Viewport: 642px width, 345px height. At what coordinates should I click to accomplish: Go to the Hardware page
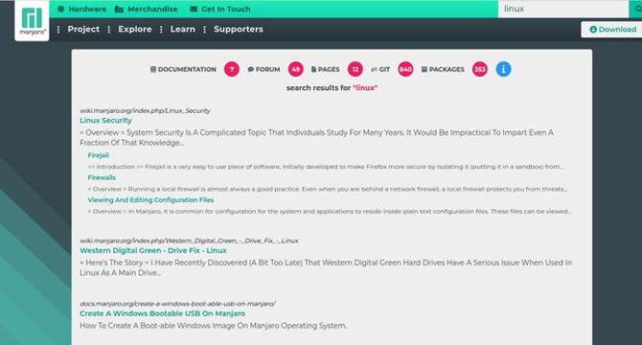87,9
